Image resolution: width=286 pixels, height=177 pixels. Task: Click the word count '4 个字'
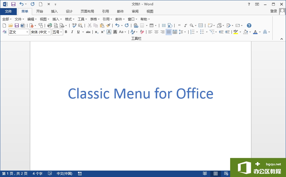38,174
